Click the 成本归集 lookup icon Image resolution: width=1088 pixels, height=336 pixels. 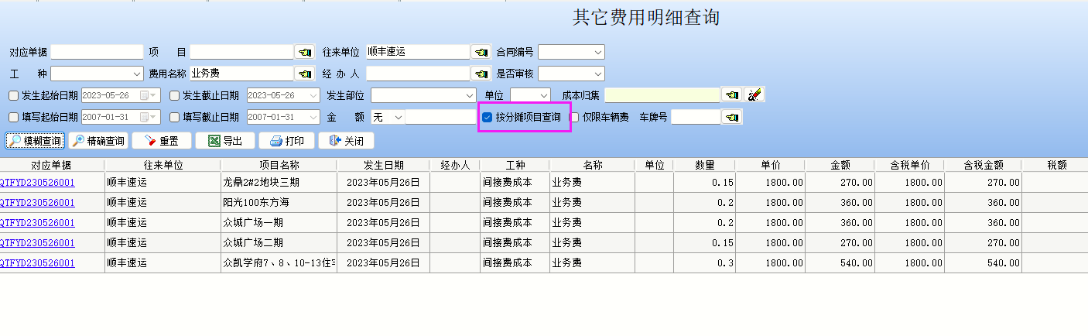coord(731,95)
